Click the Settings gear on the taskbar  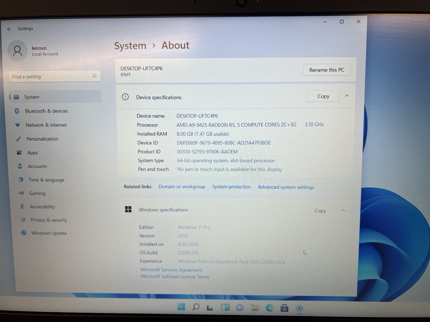click(299, 309)
